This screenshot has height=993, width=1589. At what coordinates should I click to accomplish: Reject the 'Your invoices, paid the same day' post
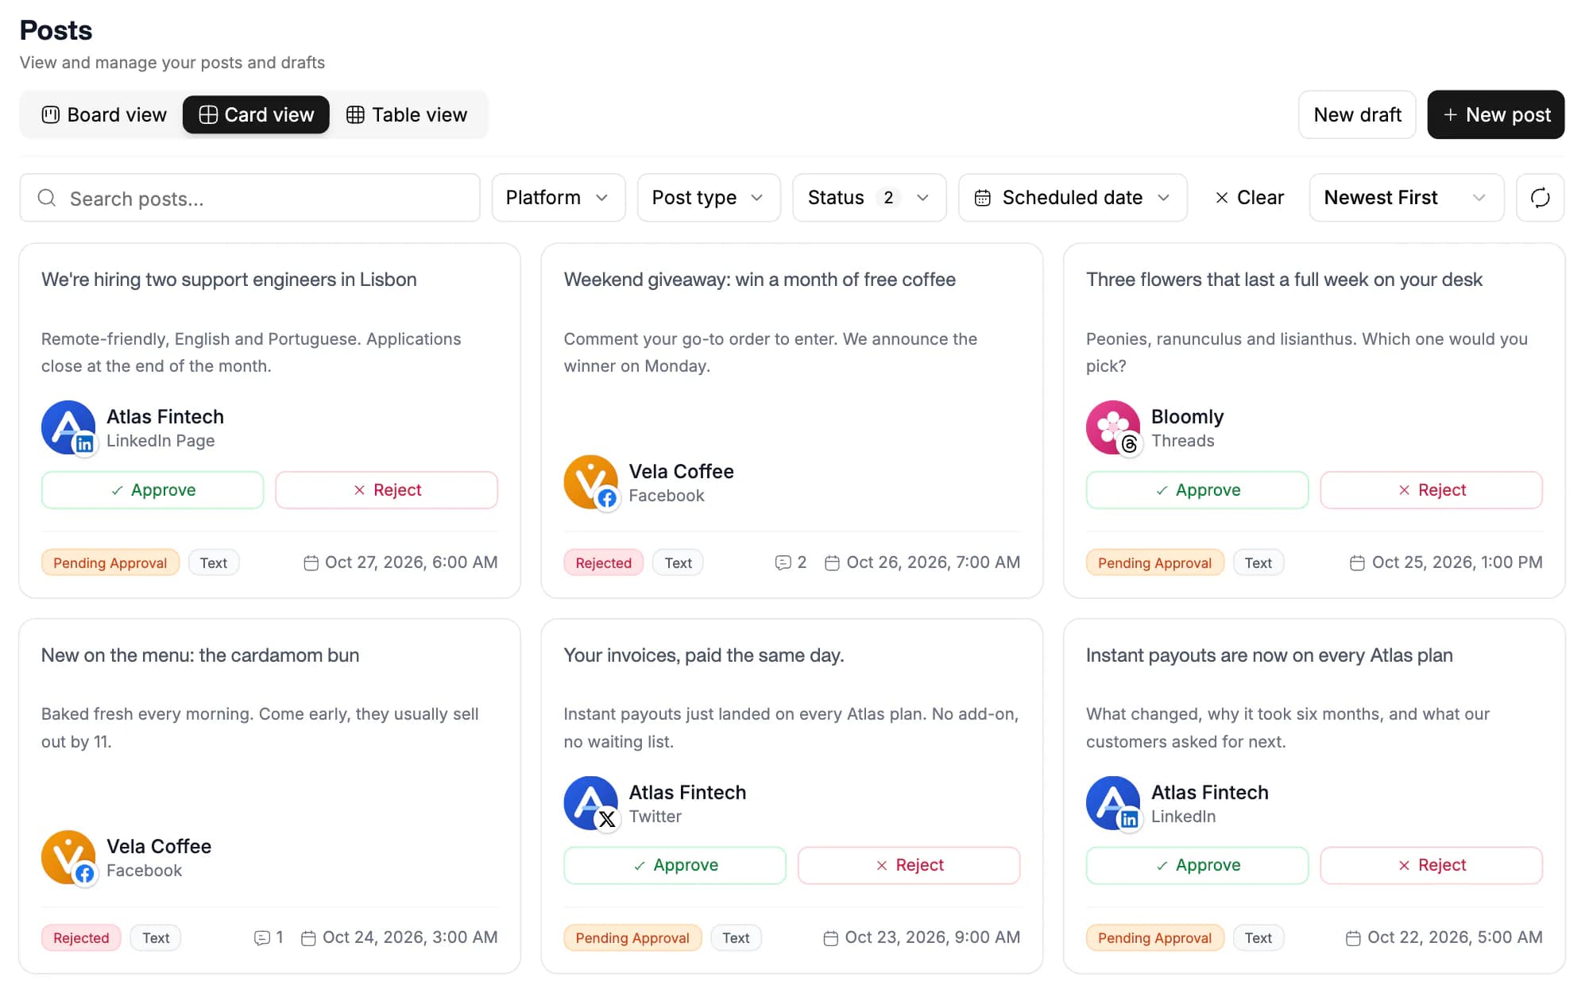click(x=909, y=865)
